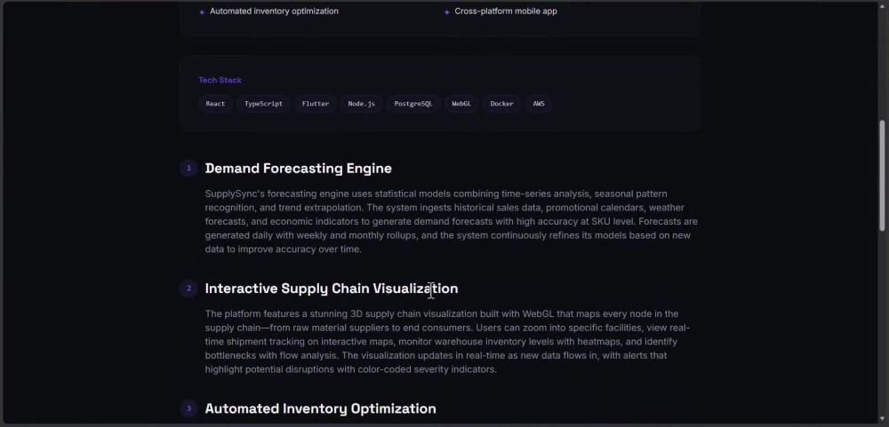889x427 pixels.
Task: Click the Interactive Supply Chain Visualization heading
Action: pyautogui.click(x=331, y=289)
